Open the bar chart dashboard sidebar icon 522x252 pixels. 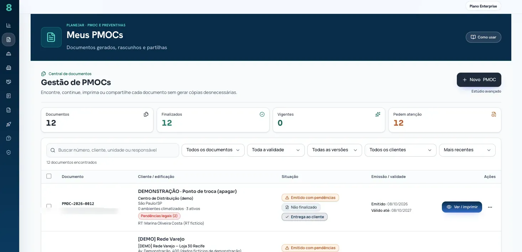click(9, 26)
